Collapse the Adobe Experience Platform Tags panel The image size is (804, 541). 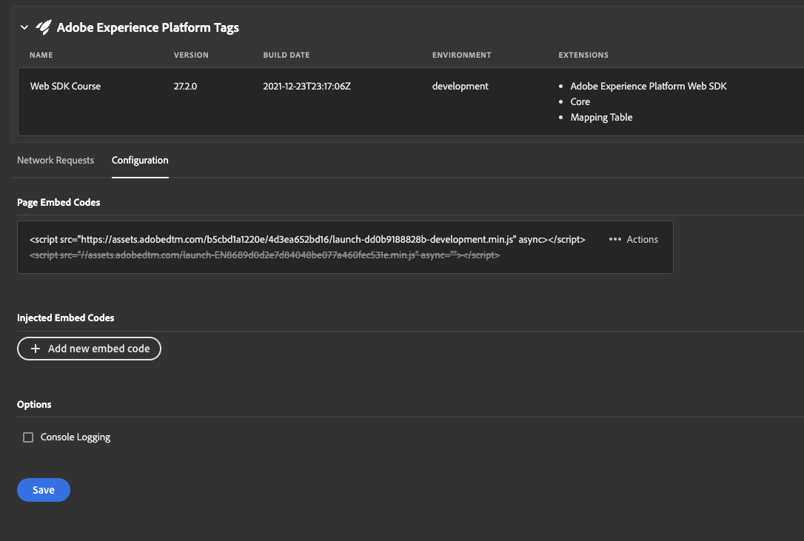coord(24,27)
